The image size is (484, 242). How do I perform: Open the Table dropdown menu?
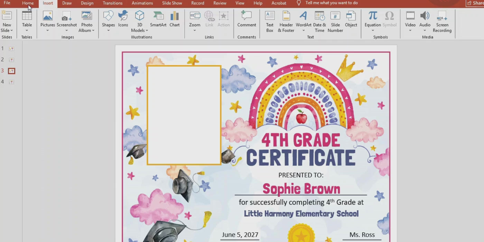click(x=27, y=30)
